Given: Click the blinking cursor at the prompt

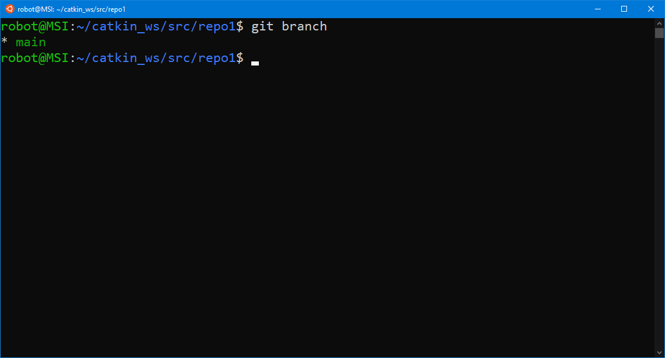Looking at the screenshot, I should click(x=255, y=63).
